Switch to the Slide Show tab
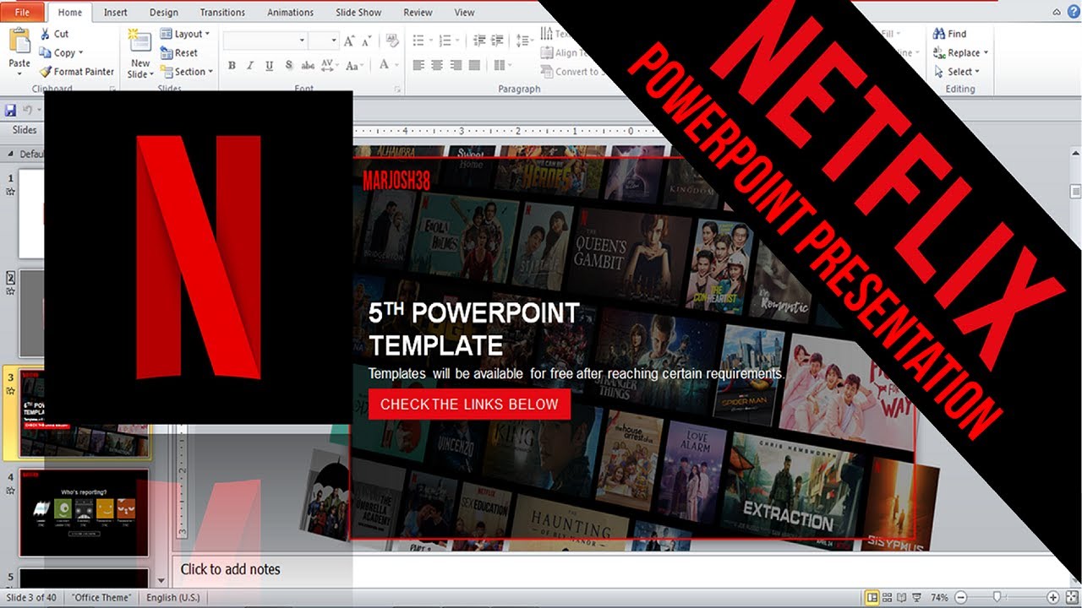 pos(359,13)
